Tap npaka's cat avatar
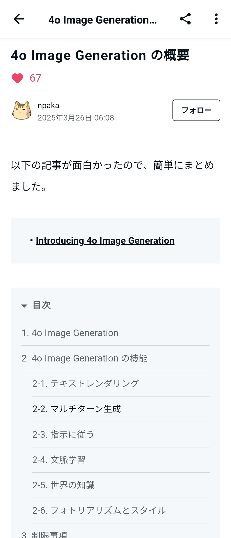Image resolution: width=231 pixels, height=538 pixels. 22,111
